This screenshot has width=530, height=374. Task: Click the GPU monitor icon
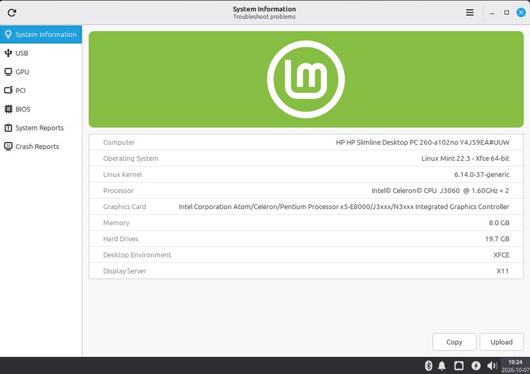[8, 72]
